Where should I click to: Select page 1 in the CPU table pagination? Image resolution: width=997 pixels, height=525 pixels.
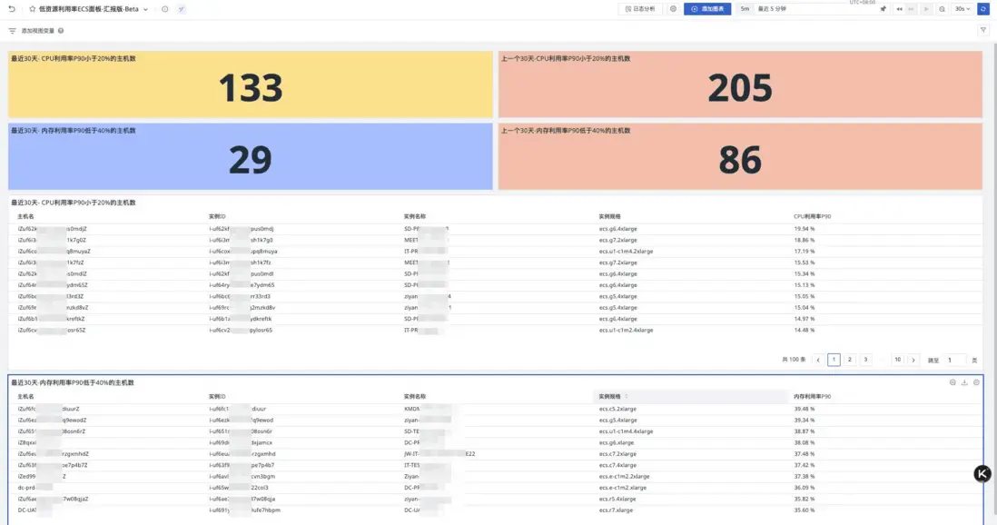(x=834, y=361)
